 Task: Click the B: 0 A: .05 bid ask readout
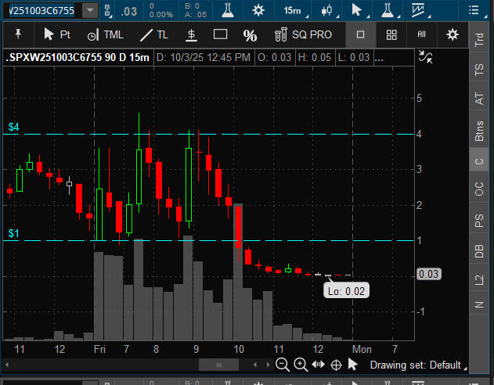pyautogui.click(x=196, y=10)
